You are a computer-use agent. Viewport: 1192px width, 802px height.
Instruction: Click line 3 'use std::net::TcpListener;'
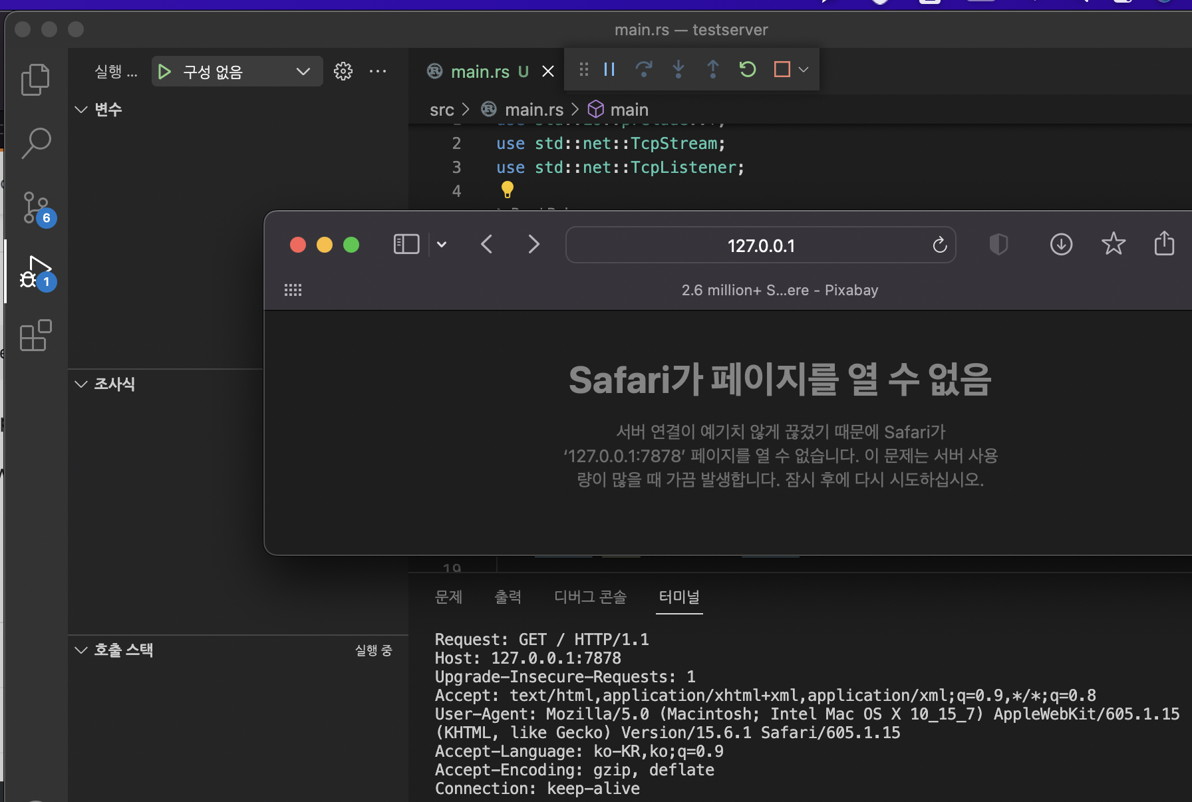point(620,167)
